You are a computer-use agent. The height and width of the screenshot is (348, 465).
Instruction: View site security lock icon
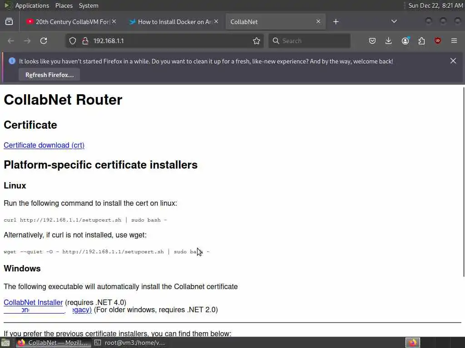point(85,41)
